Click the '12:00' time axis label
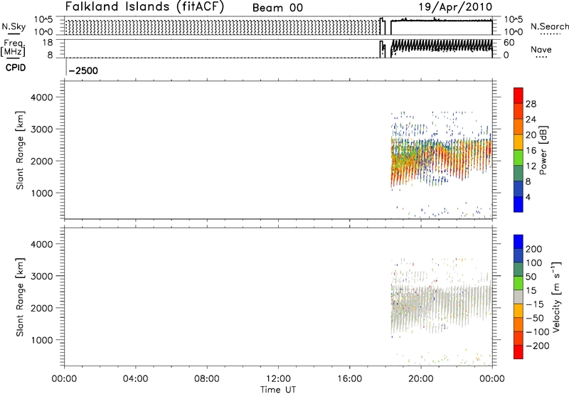This screenshot has width=569, height=394. [x=278, y=379]
